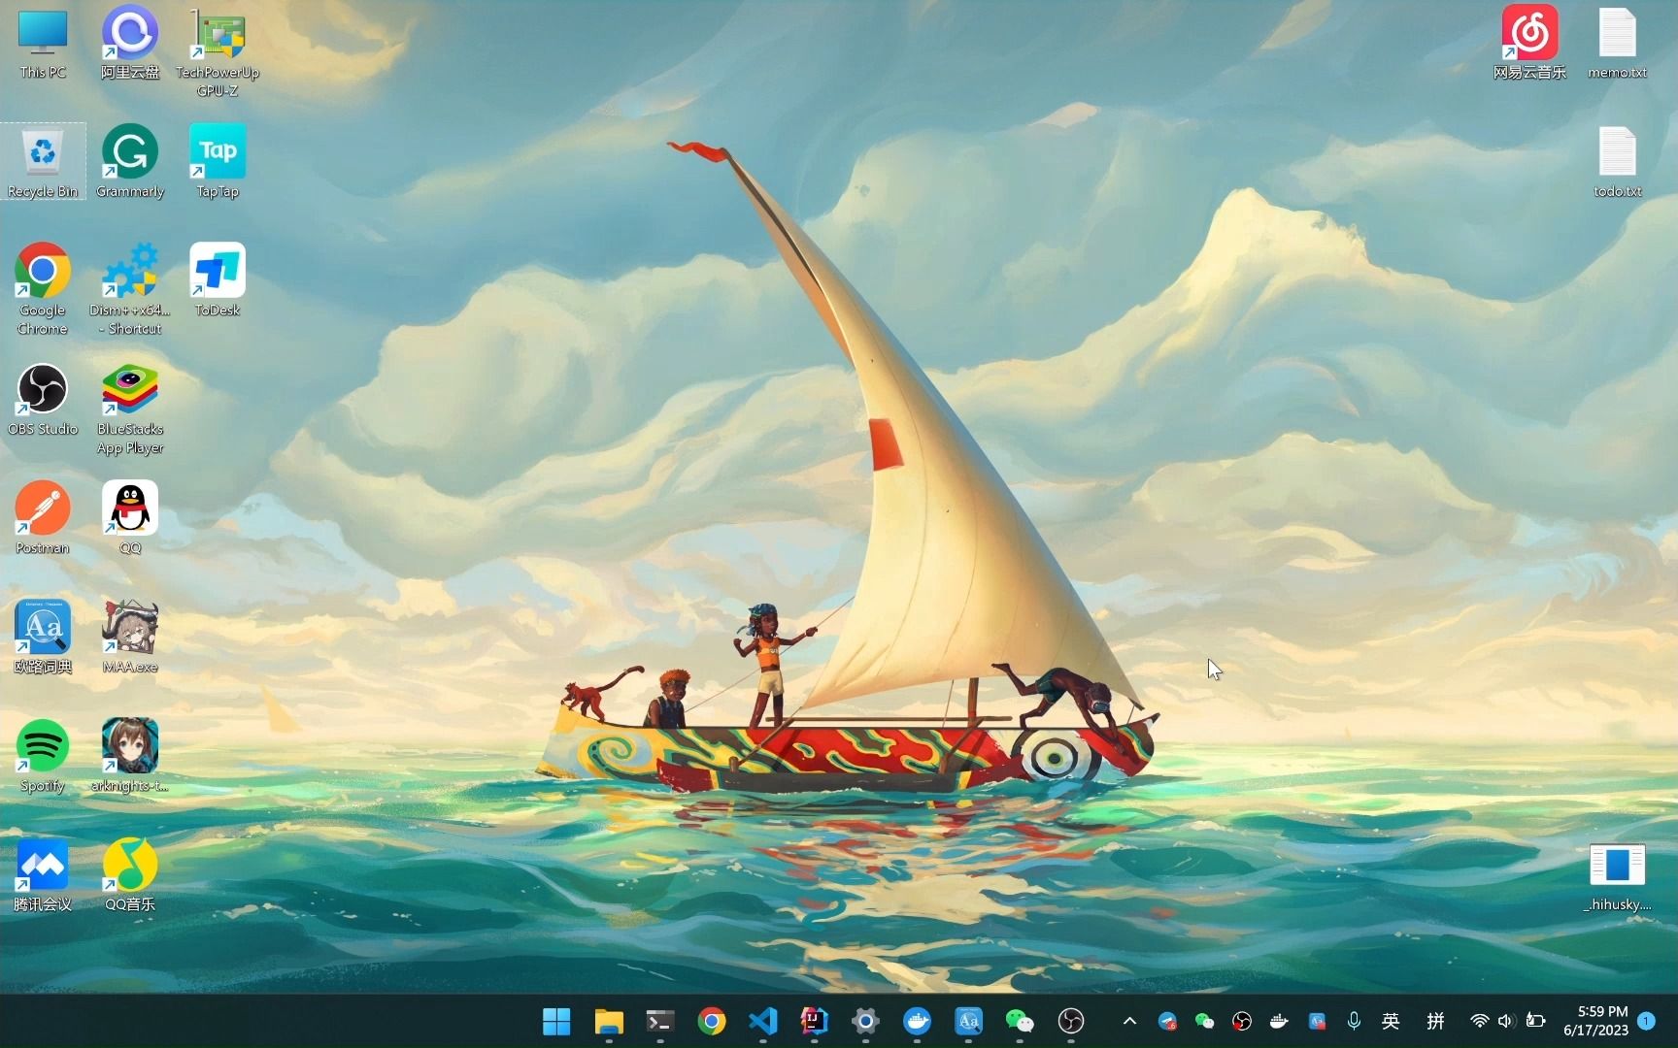This screenshot has height=1048, width=1678.
Task: Select TechPowerUp GPU-Z shortcut
Action: pyautogui.click(x=218, y=53)
